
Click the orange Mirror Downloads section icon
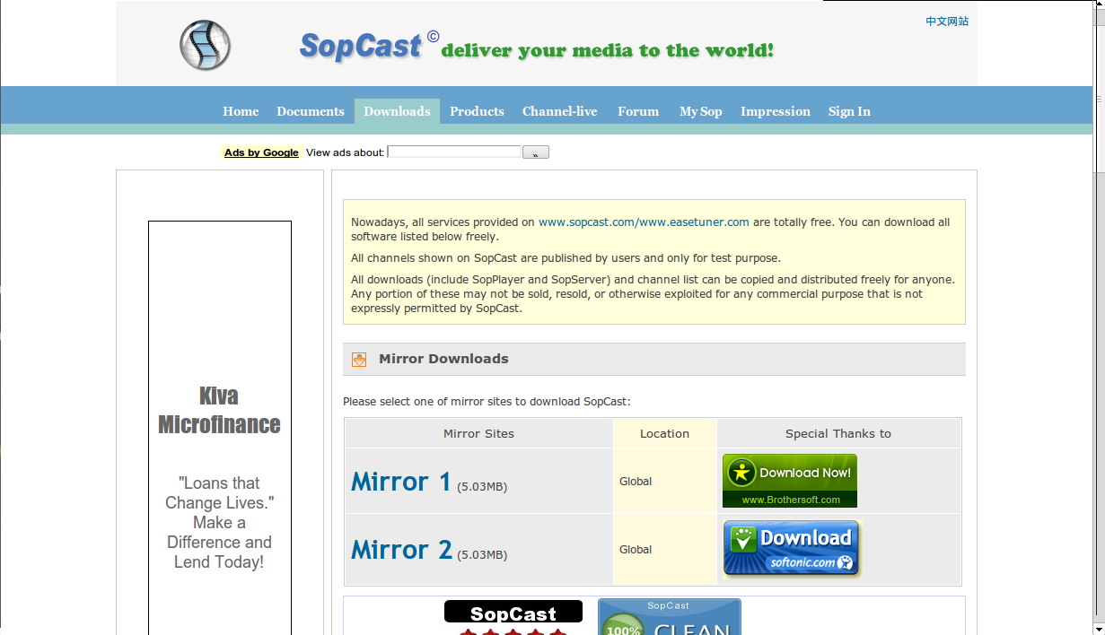359,360
